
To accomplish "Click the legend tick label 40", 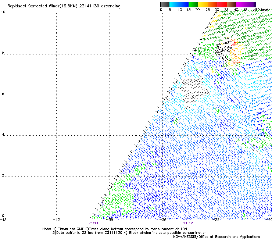I will point(236,10).
